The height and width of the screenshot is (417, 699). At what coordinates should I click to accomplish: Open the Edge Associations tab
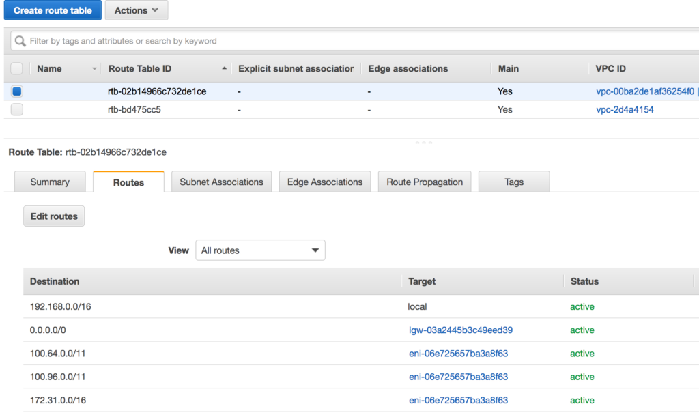[x=325, y=182]
